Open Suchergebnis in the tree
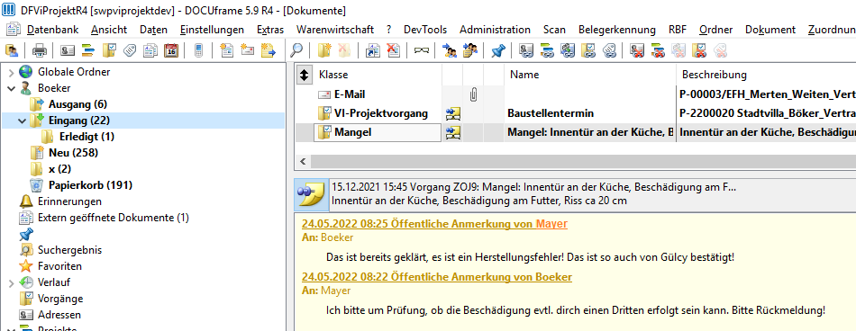Screen dimensions: 856x331 click(69, 250)
